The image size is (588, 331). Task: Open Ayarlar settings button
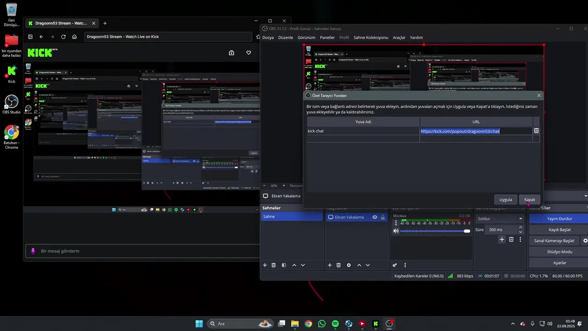pos(559,263)
